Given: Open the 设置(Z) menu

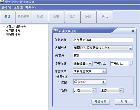Looking at the screenshot, I should [18, 8].
